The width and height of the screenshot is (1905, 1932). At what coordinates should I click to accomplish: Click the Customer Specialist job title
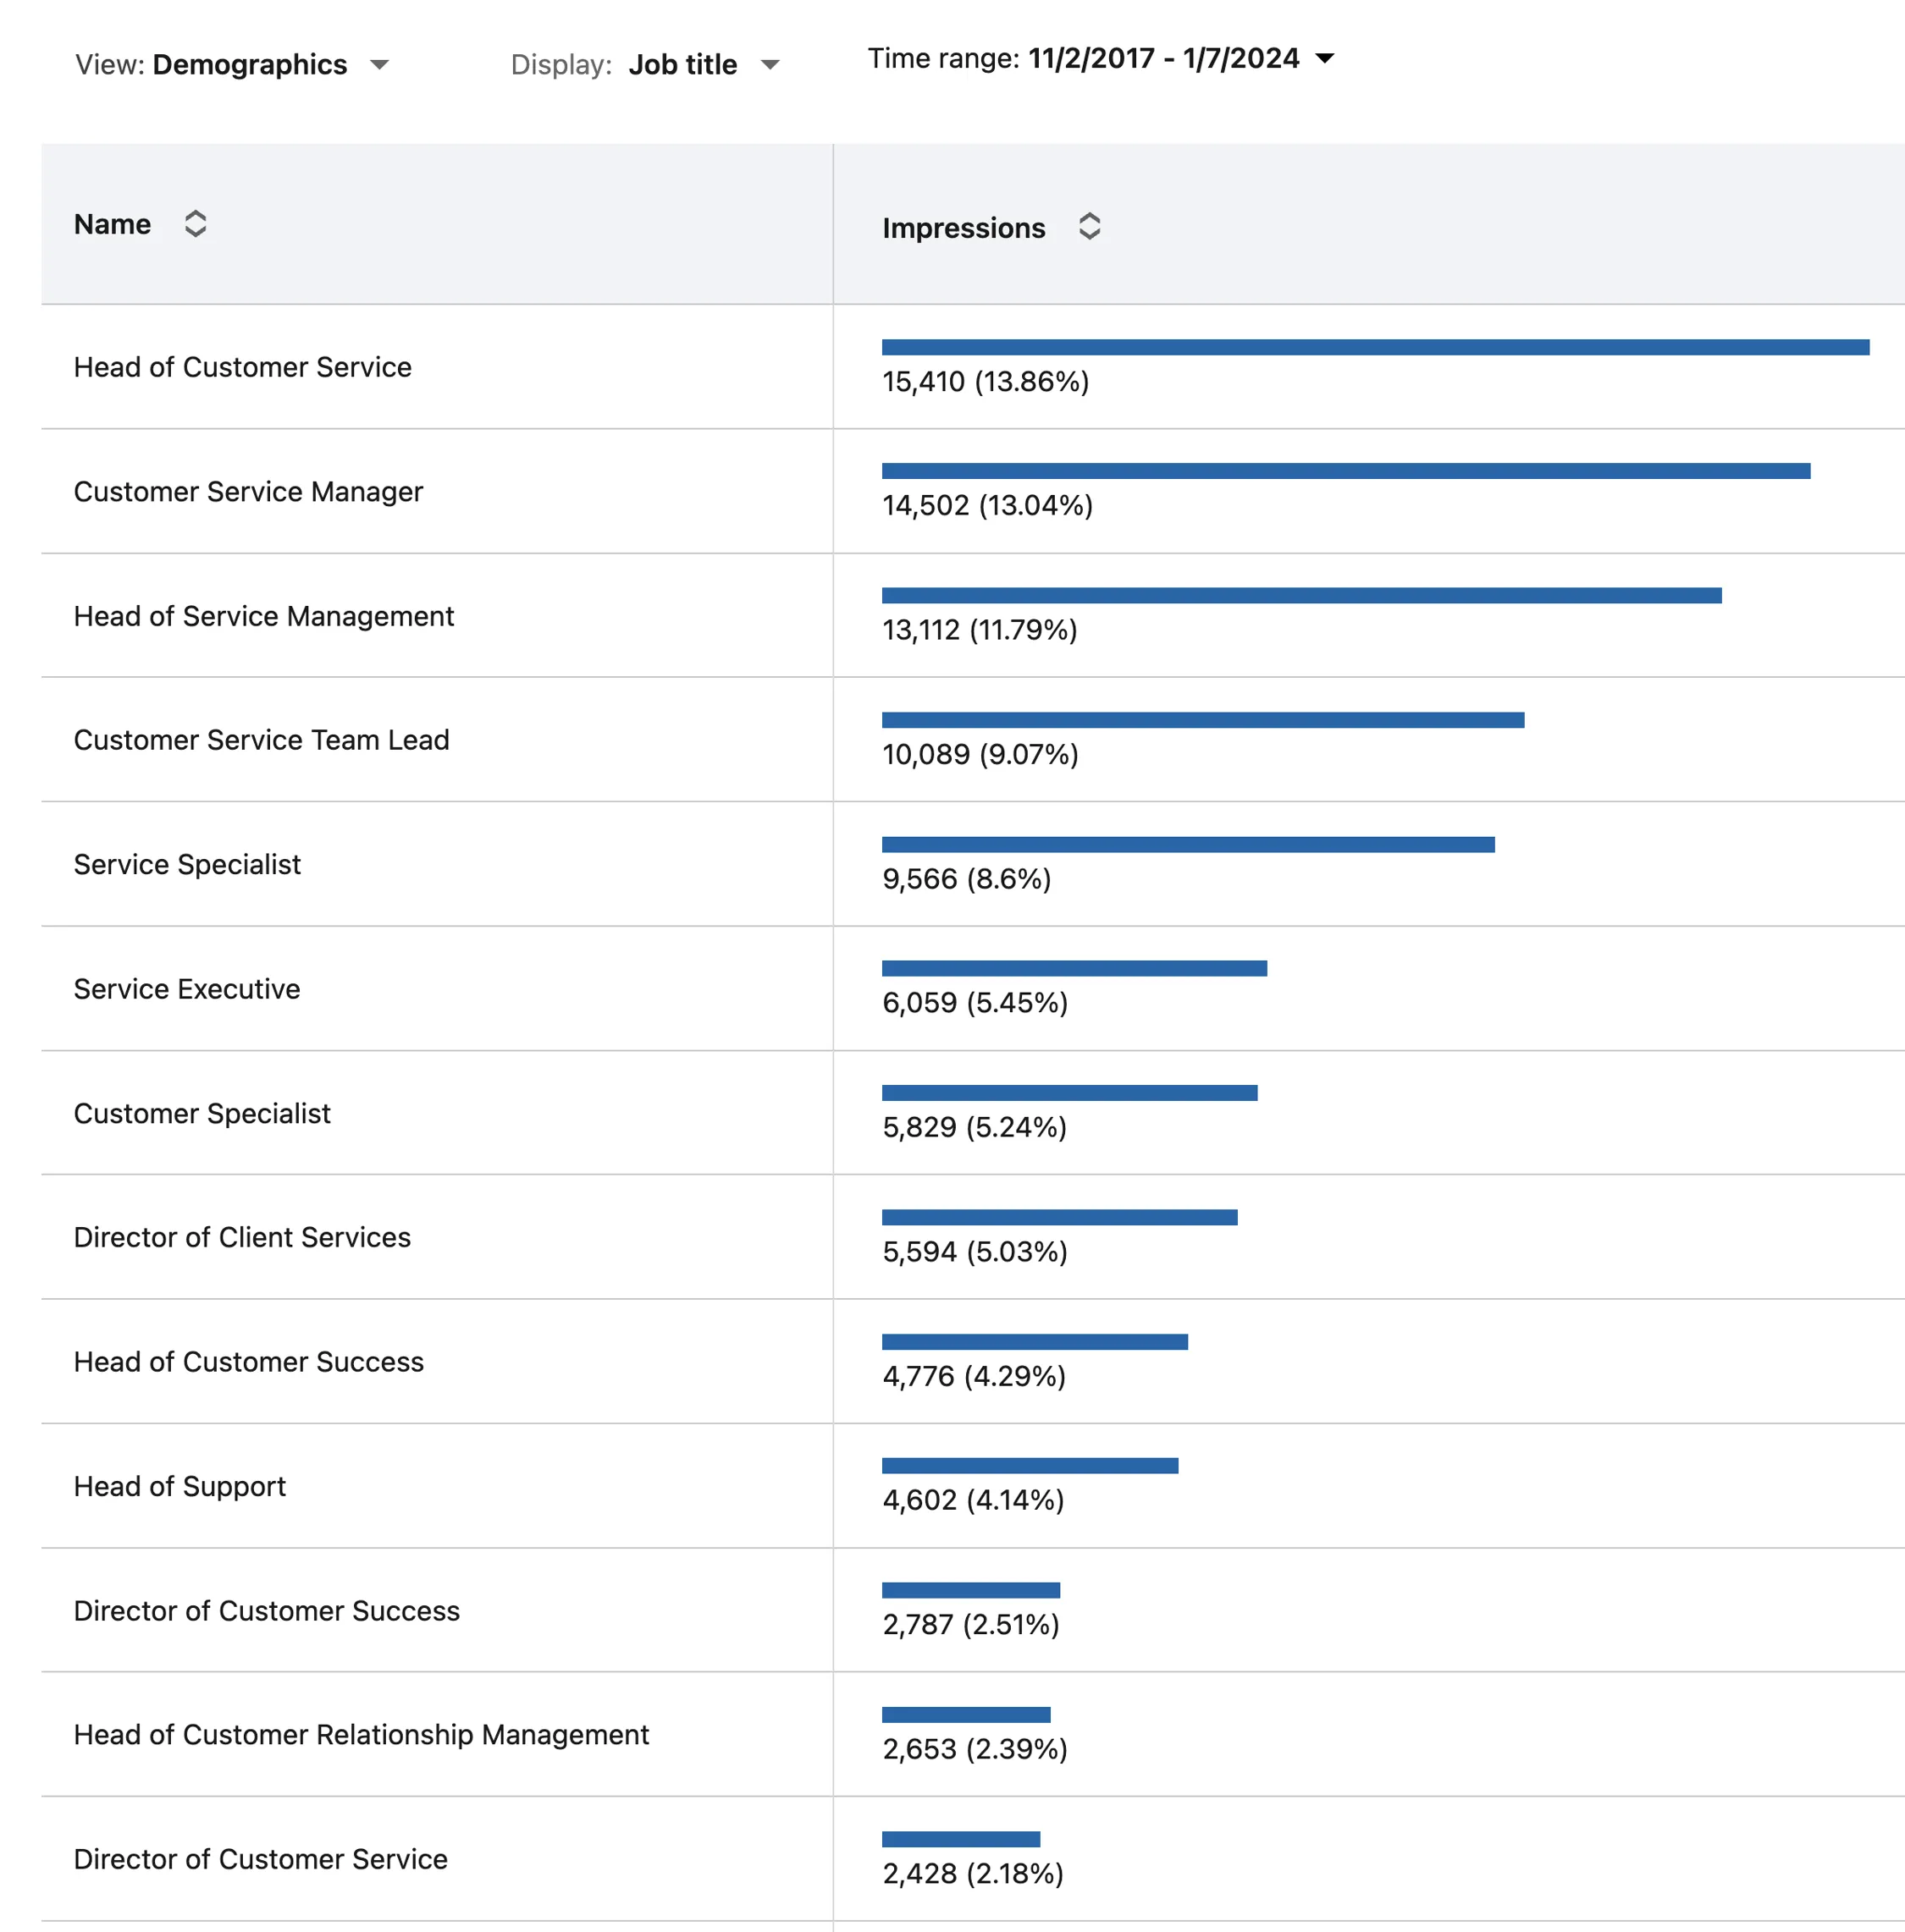202,1113
